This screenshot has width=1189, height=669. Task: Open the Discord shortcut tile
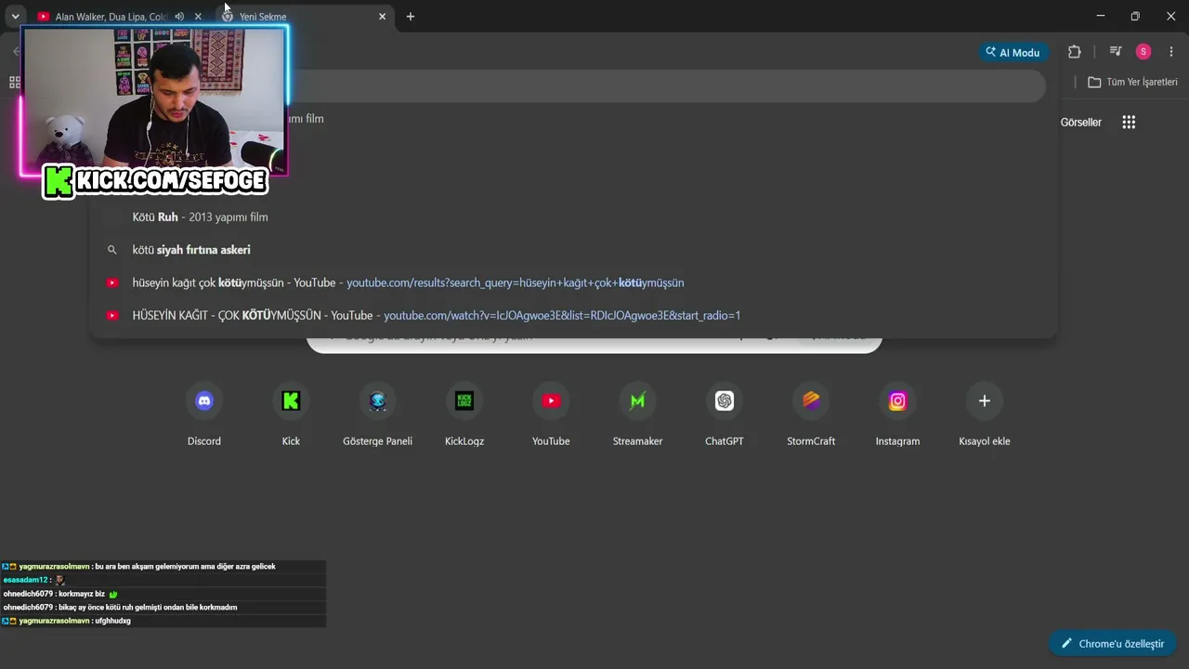pos(204,414)
